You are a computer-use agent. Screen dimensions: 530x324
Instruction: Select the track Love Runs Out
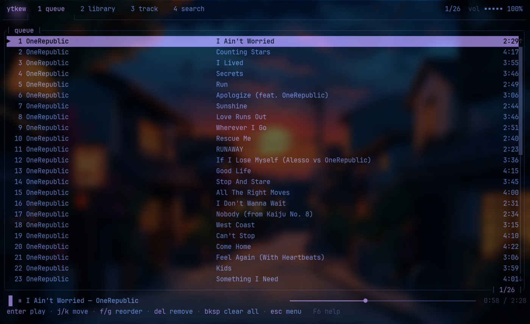pyautogui.click(x=262, y=117)
